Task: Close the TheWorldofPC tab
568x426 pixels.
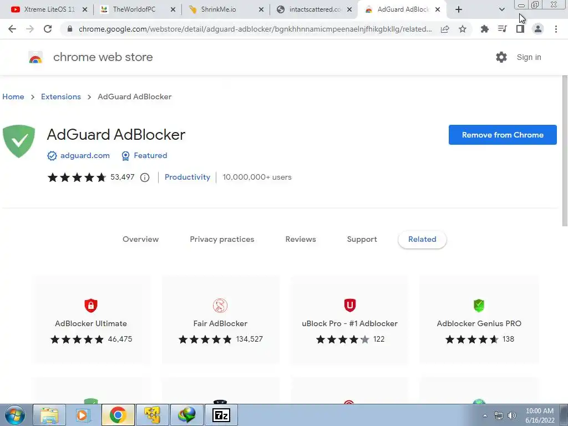Action: point(173,9)
